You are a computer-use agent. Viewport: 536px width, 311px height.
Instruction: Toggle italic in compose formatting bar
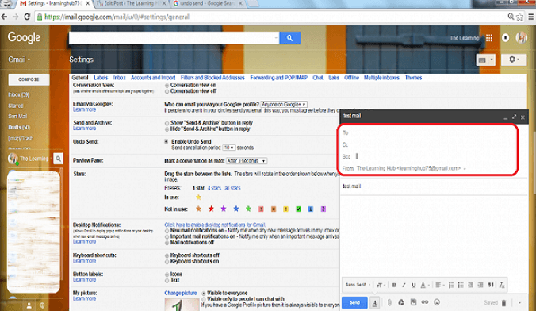pyautogui.click(x=404, y=285)
